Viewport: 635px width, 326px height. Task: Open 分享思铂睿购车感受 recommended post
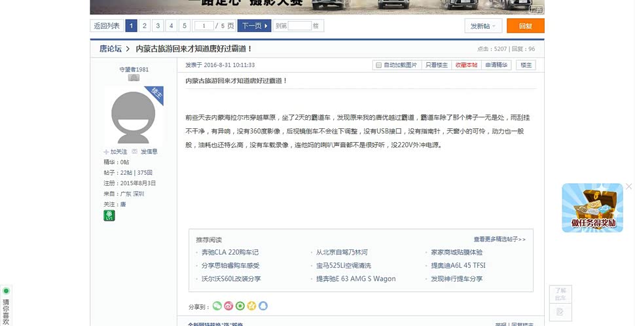point(230,266)
